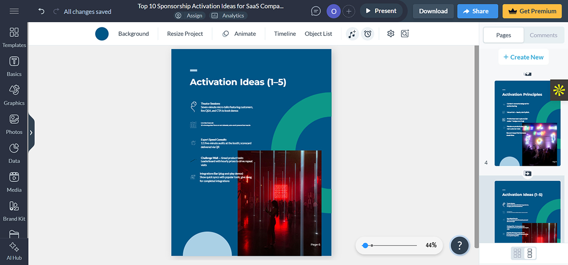Switch pages panel to grid view
This screenshot has height=265, width=568.
(x=517, y=253)
